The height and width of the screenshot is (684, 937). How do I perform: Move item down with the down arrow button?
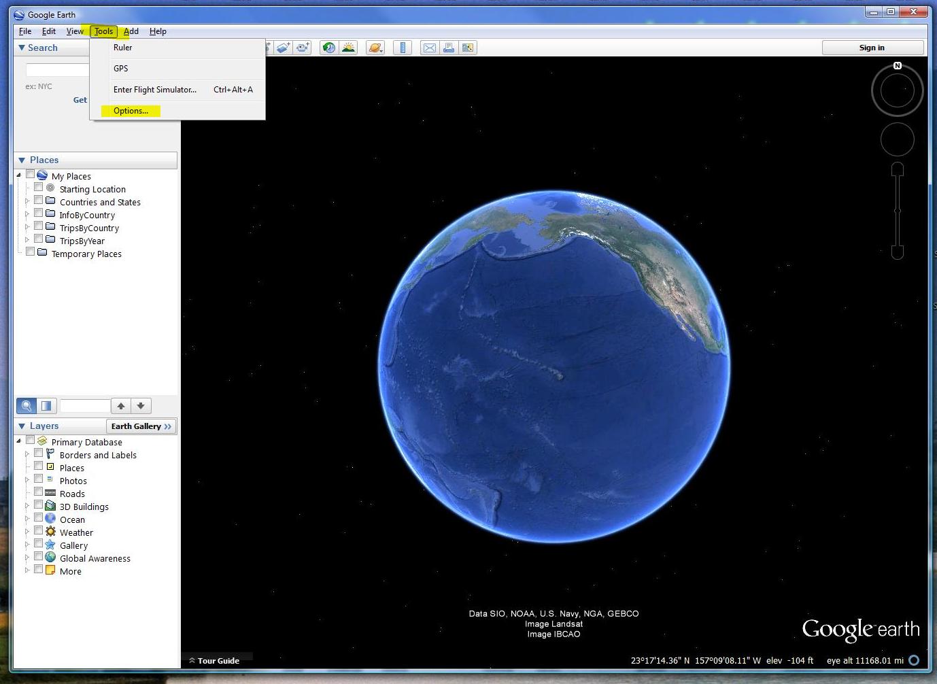(141, 406)
